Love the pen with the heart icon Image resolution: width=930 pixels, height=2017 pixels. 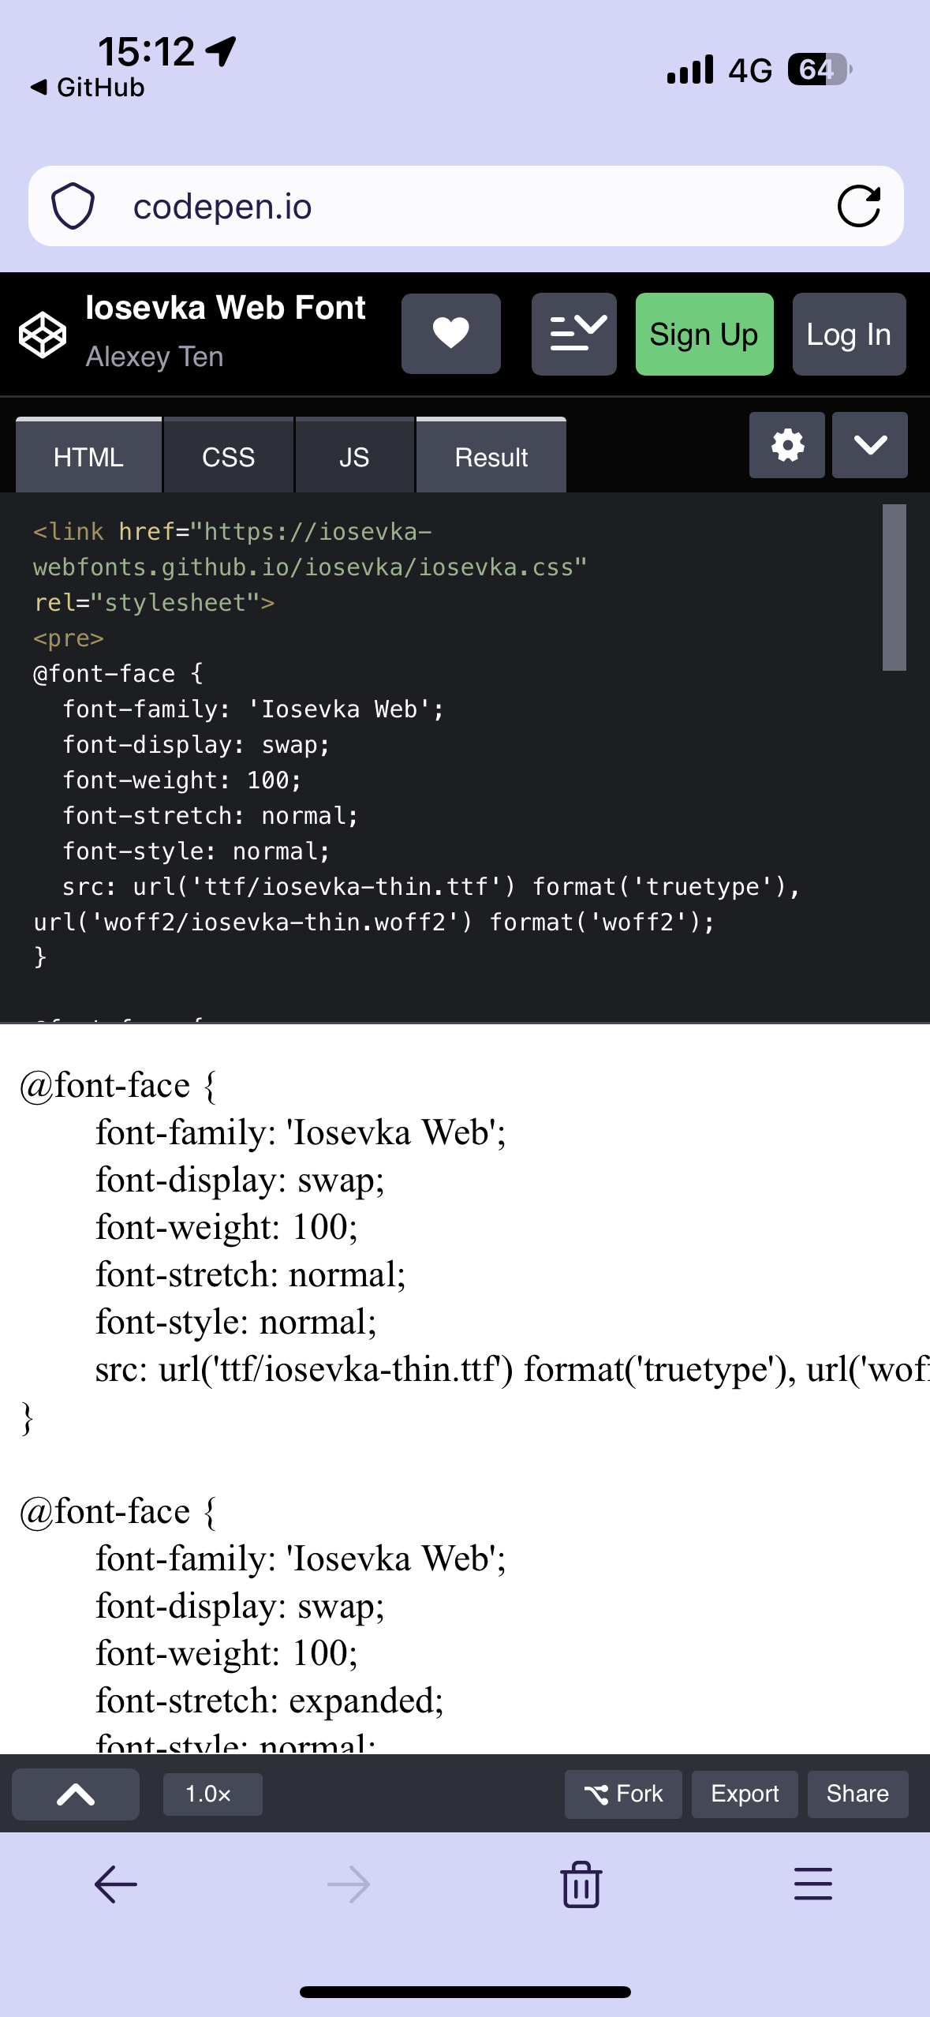pyautogui.click(x=450, y=334)
